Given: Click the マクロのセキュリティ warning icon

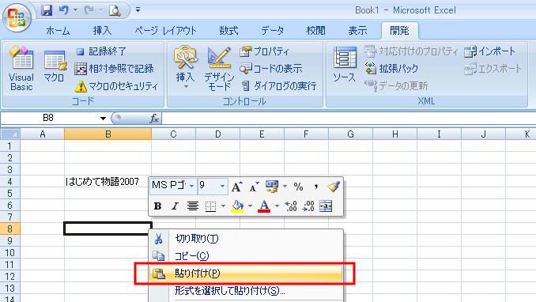Looking at the screenshot, I should pos(81,86).
